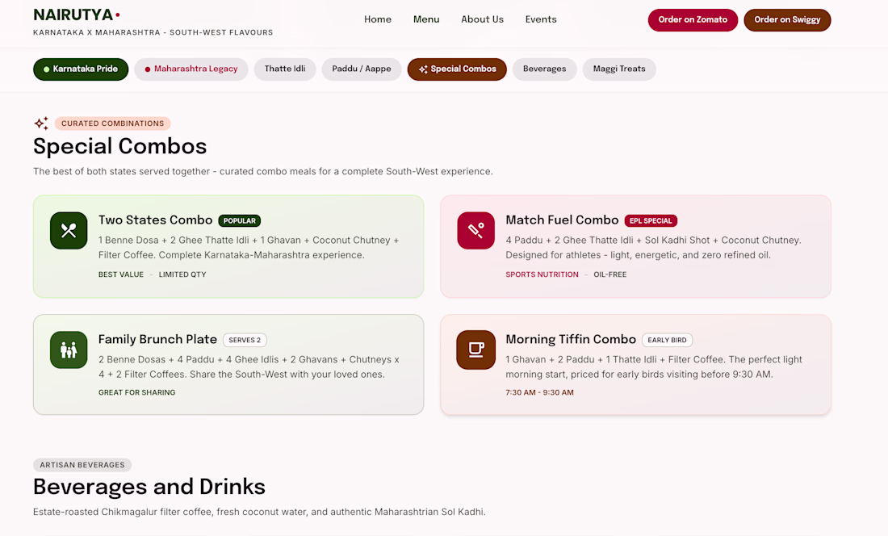The image size is (888, 536).
Task: Click the NAIRUTYA logo
Action: [x=77, y=15]
